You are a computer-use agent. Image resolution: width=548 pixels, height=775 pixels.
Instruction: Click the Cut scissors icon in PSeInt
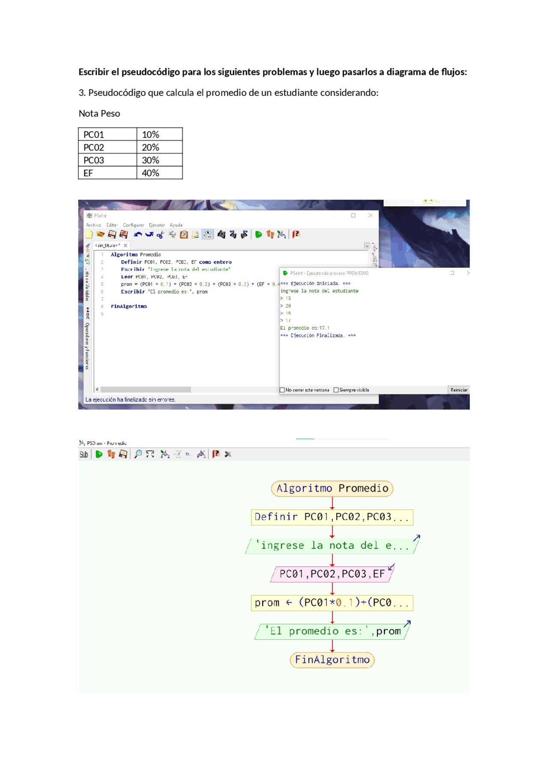(161, 235)
